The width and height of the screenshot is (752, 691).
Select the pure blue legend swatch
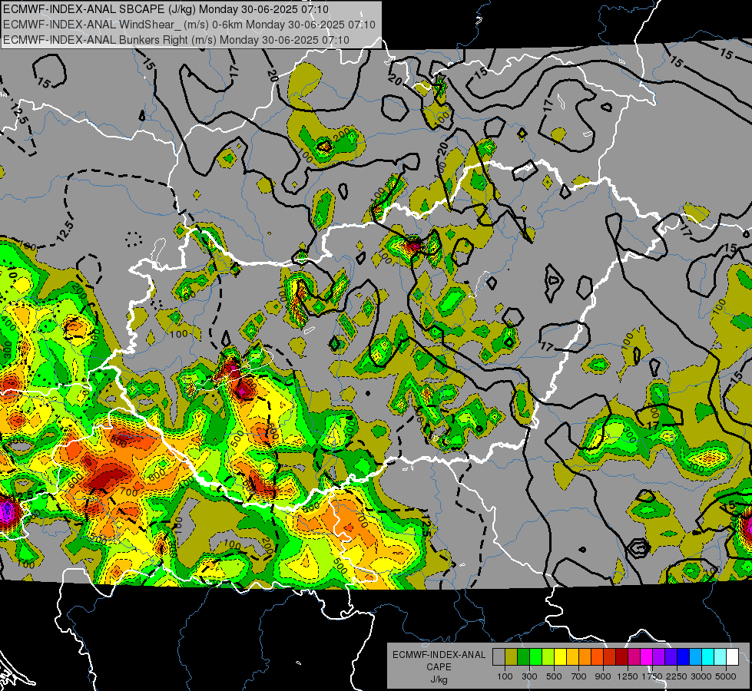tap(684, 657)
